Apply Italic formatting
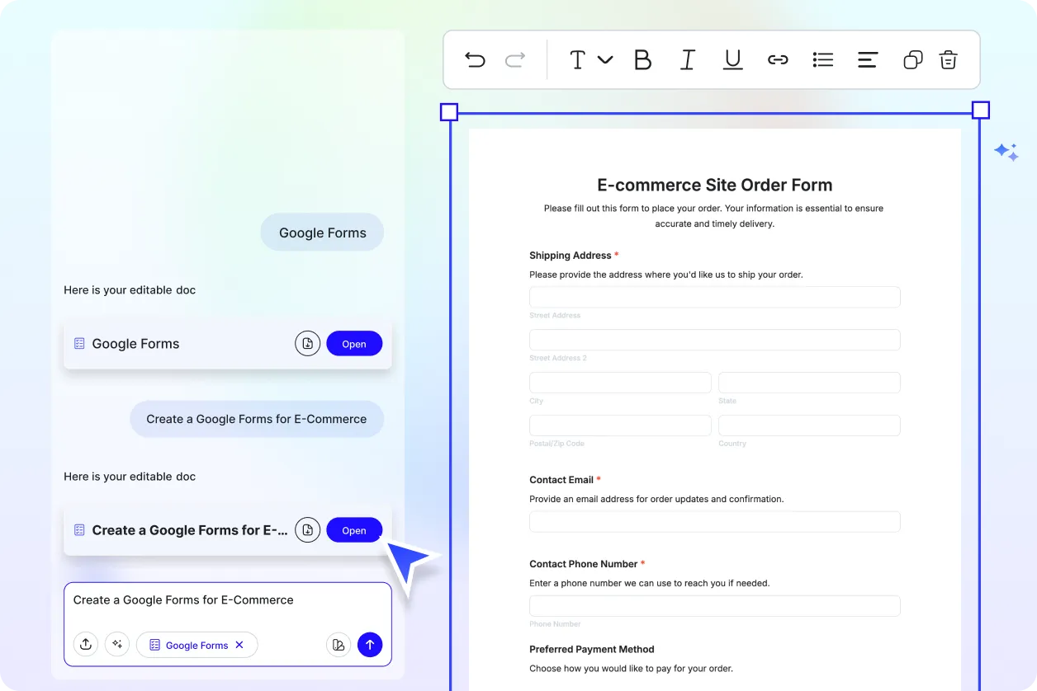Image resolution: width=1037 pixels, height=691 pixels. [688, 59]
